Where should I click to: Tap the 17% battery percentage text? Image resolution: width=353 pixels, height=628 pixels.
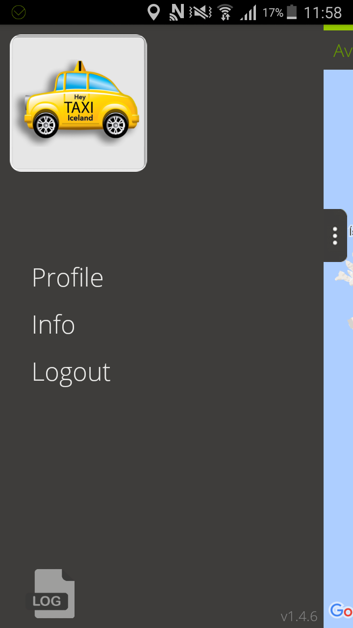[x=273, y=13]
